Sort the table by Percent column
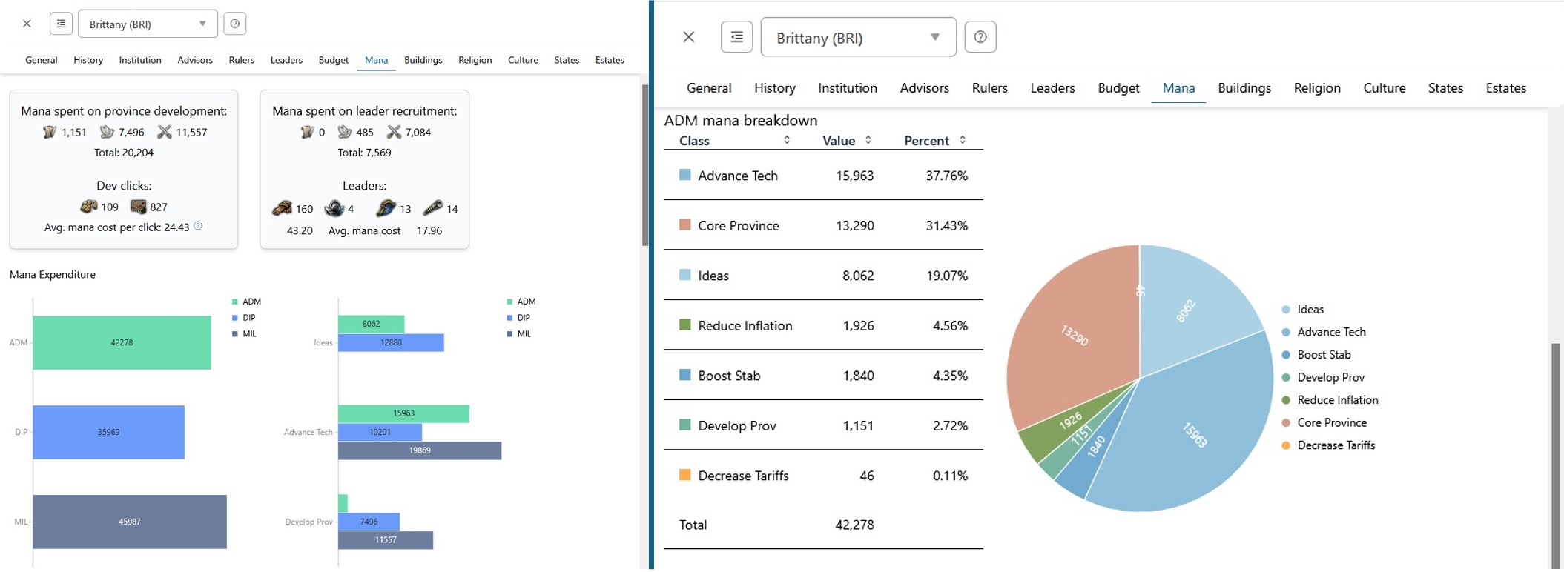The height and width of the screenshot is (572, 1564). point(934,140)
